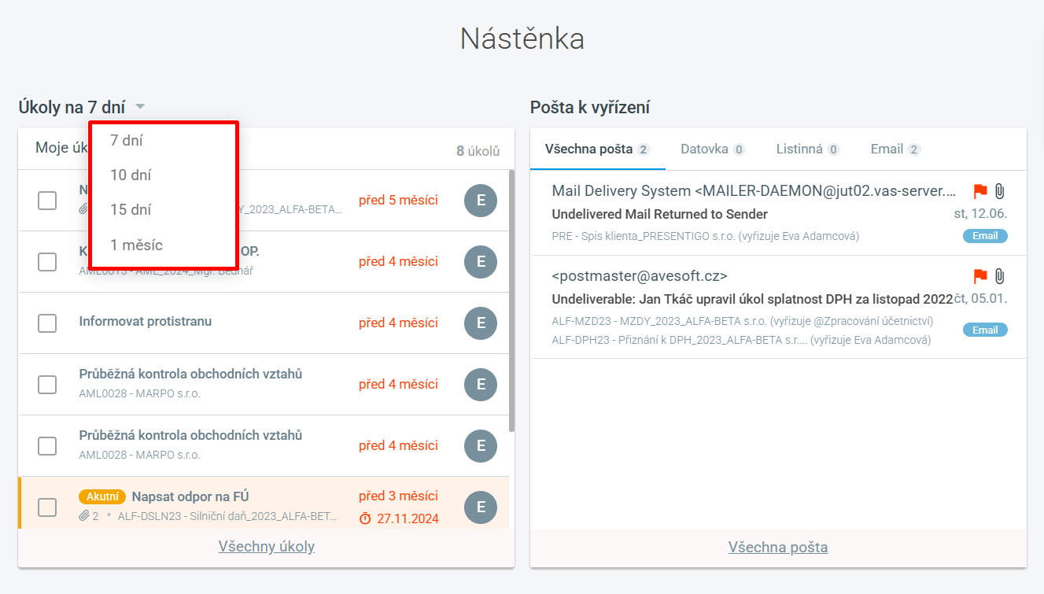Click the paperclip icon on Mail Delivery System email

click(x=999, y=191)
